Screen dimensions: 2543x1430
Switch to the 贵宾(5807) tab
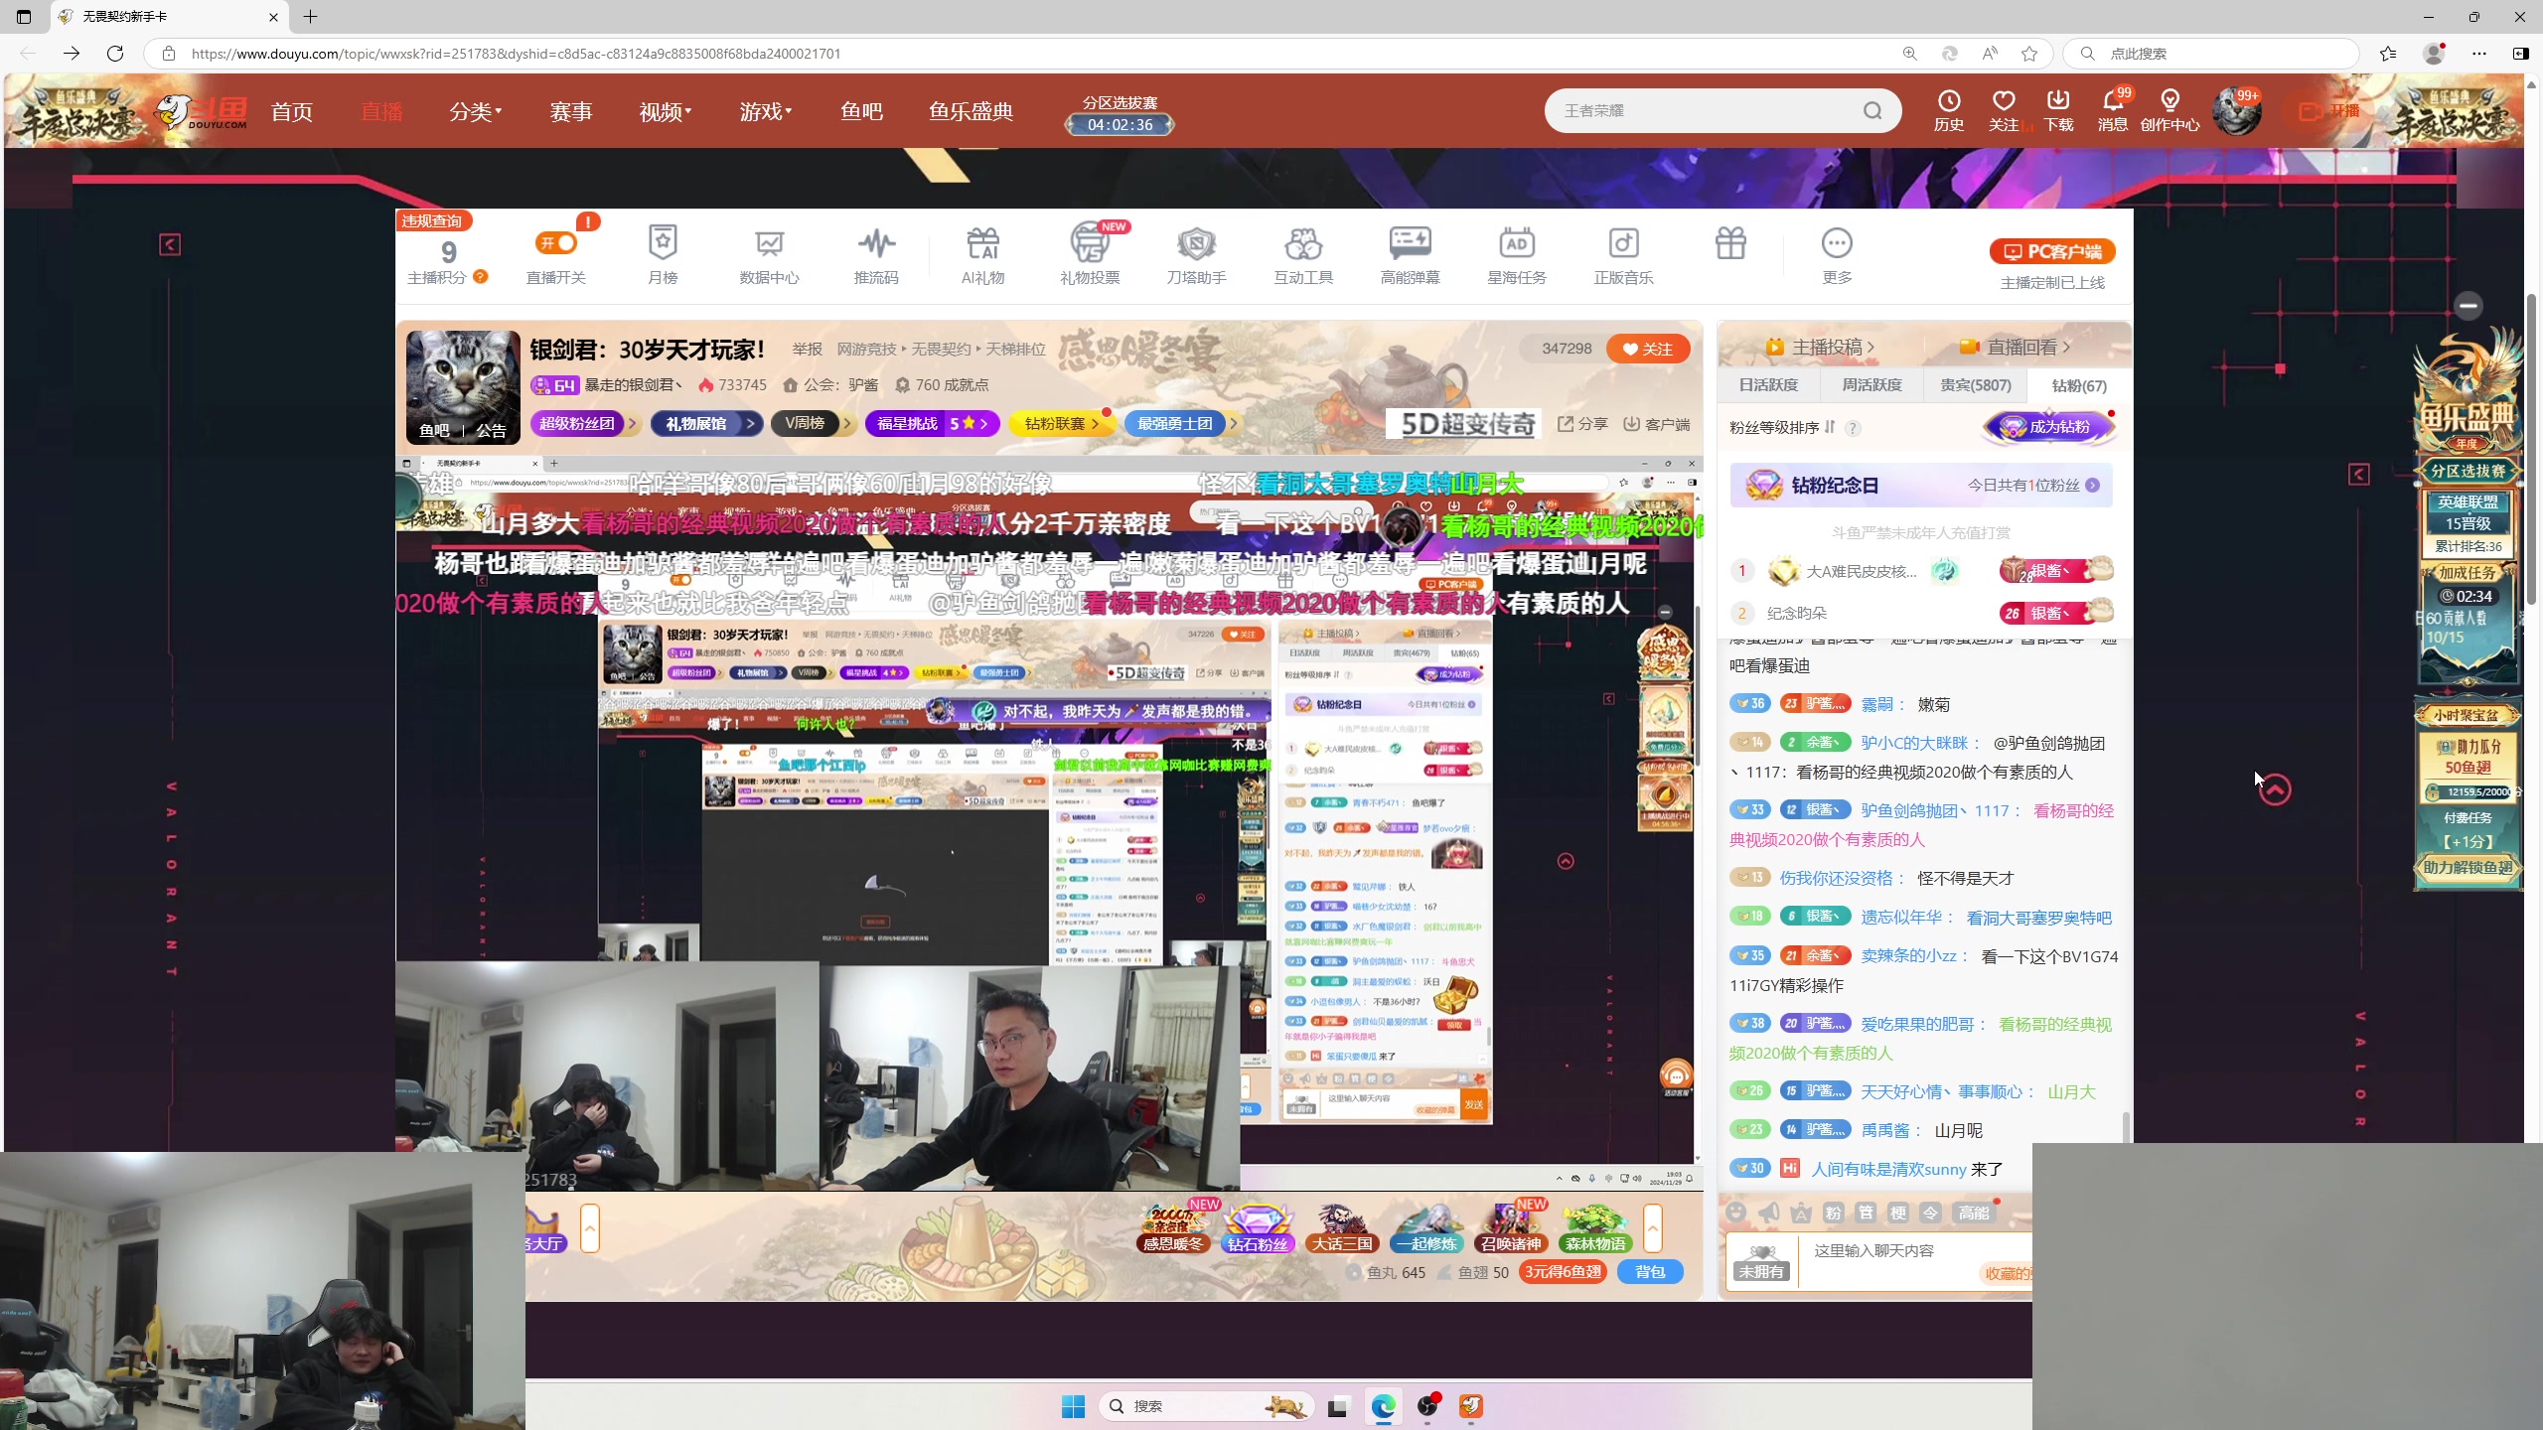tap(1976, 385)
